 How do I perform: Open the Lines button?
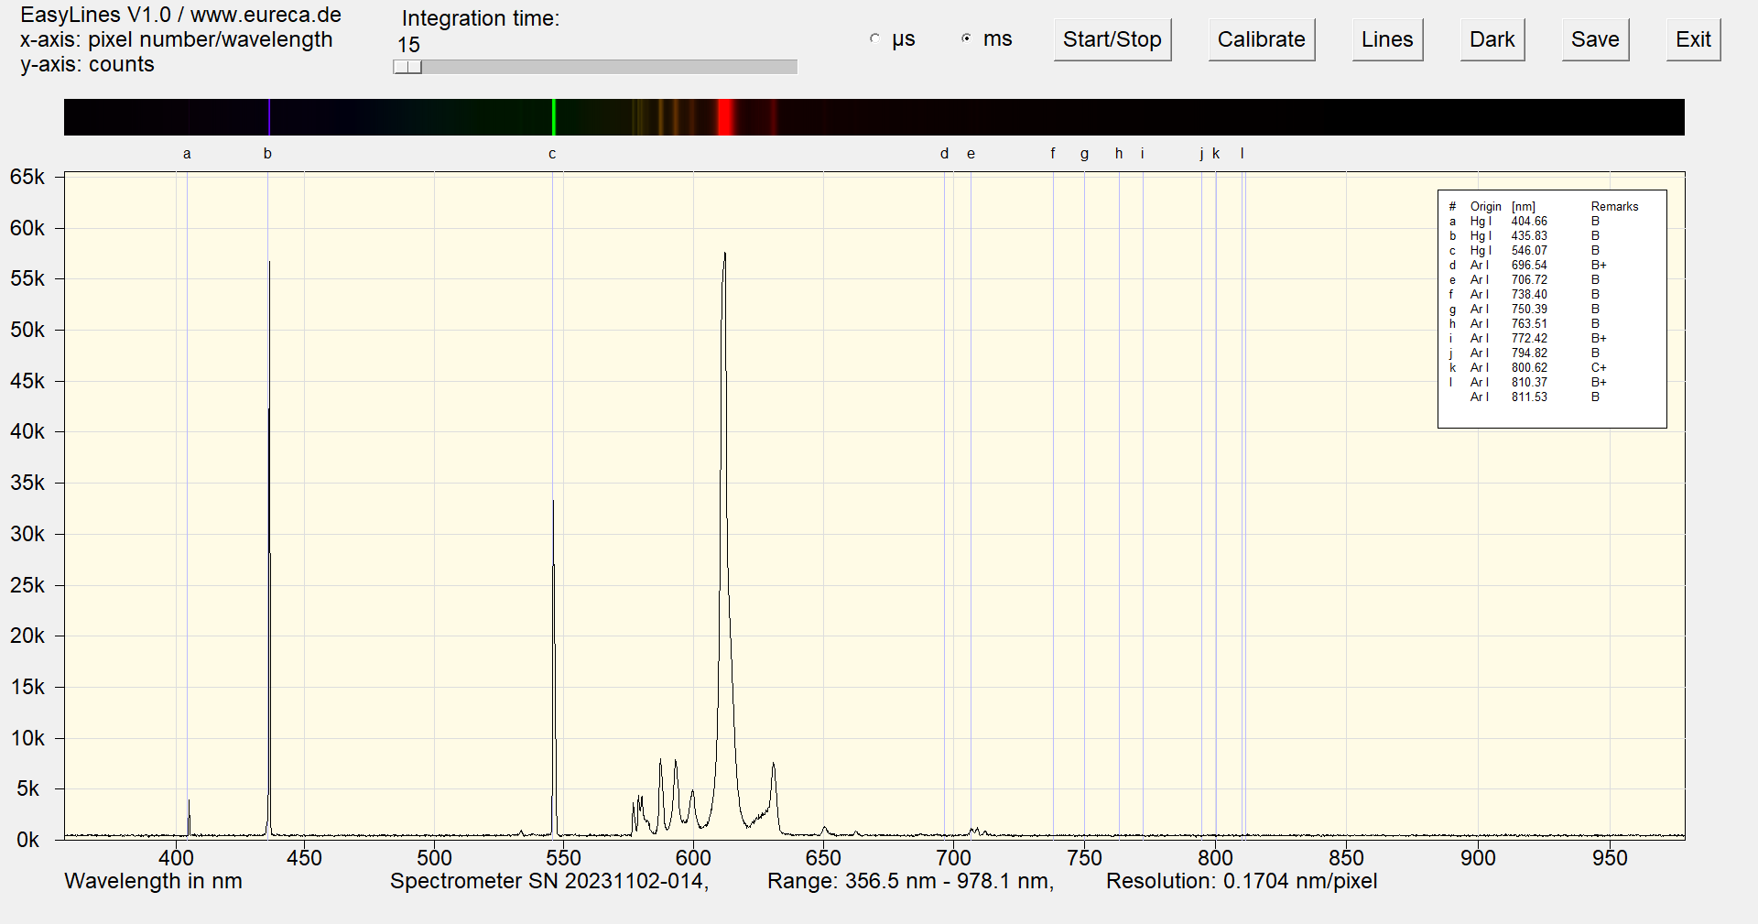1386,39
